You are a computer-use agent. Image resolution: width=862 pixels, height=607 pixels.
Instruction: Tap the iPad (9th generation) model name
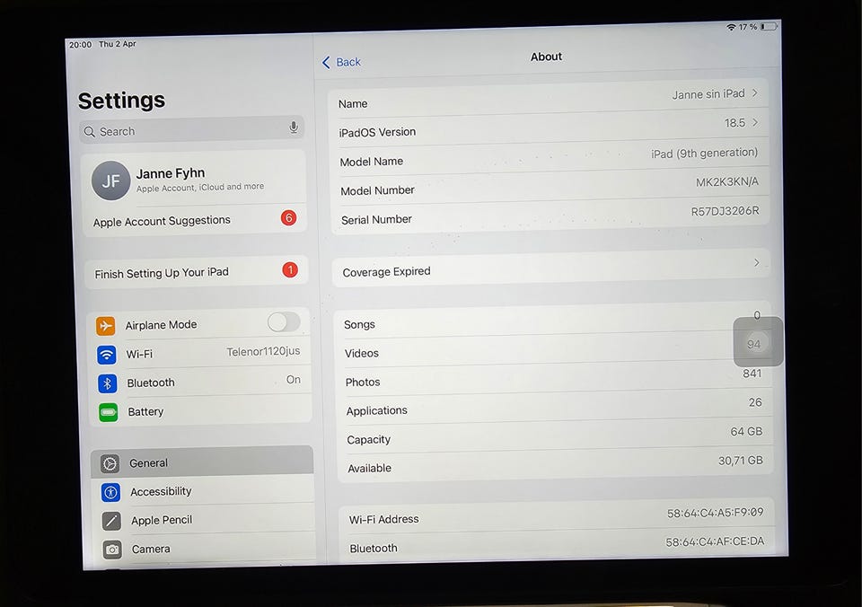[704, 153]
